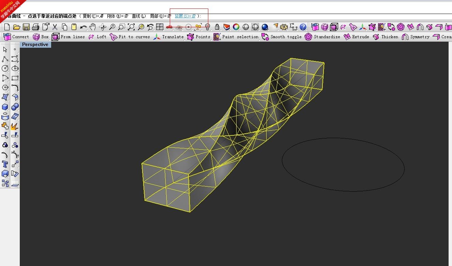Click the New file icon

(7, 27)
